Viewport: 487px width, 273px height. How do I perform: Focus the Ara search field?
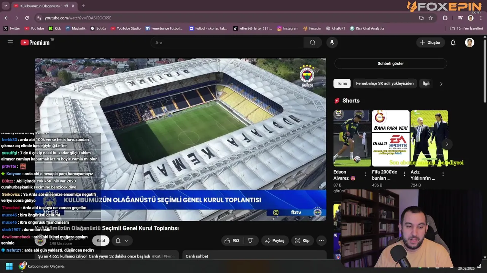click(x=227, y=42)
